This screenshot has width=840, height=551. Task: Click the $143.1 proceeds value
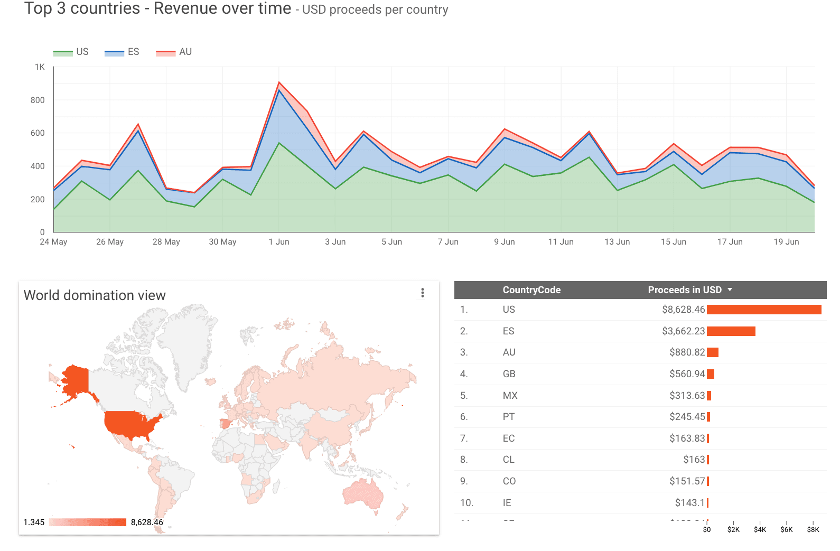pos(689,503)
